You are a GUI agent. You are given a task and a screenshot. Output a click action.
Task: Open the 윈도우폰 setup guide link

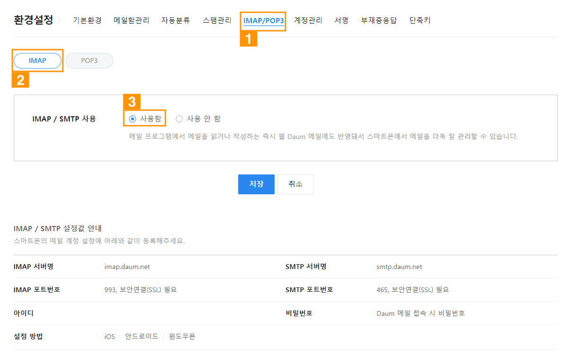click(182, 337)
